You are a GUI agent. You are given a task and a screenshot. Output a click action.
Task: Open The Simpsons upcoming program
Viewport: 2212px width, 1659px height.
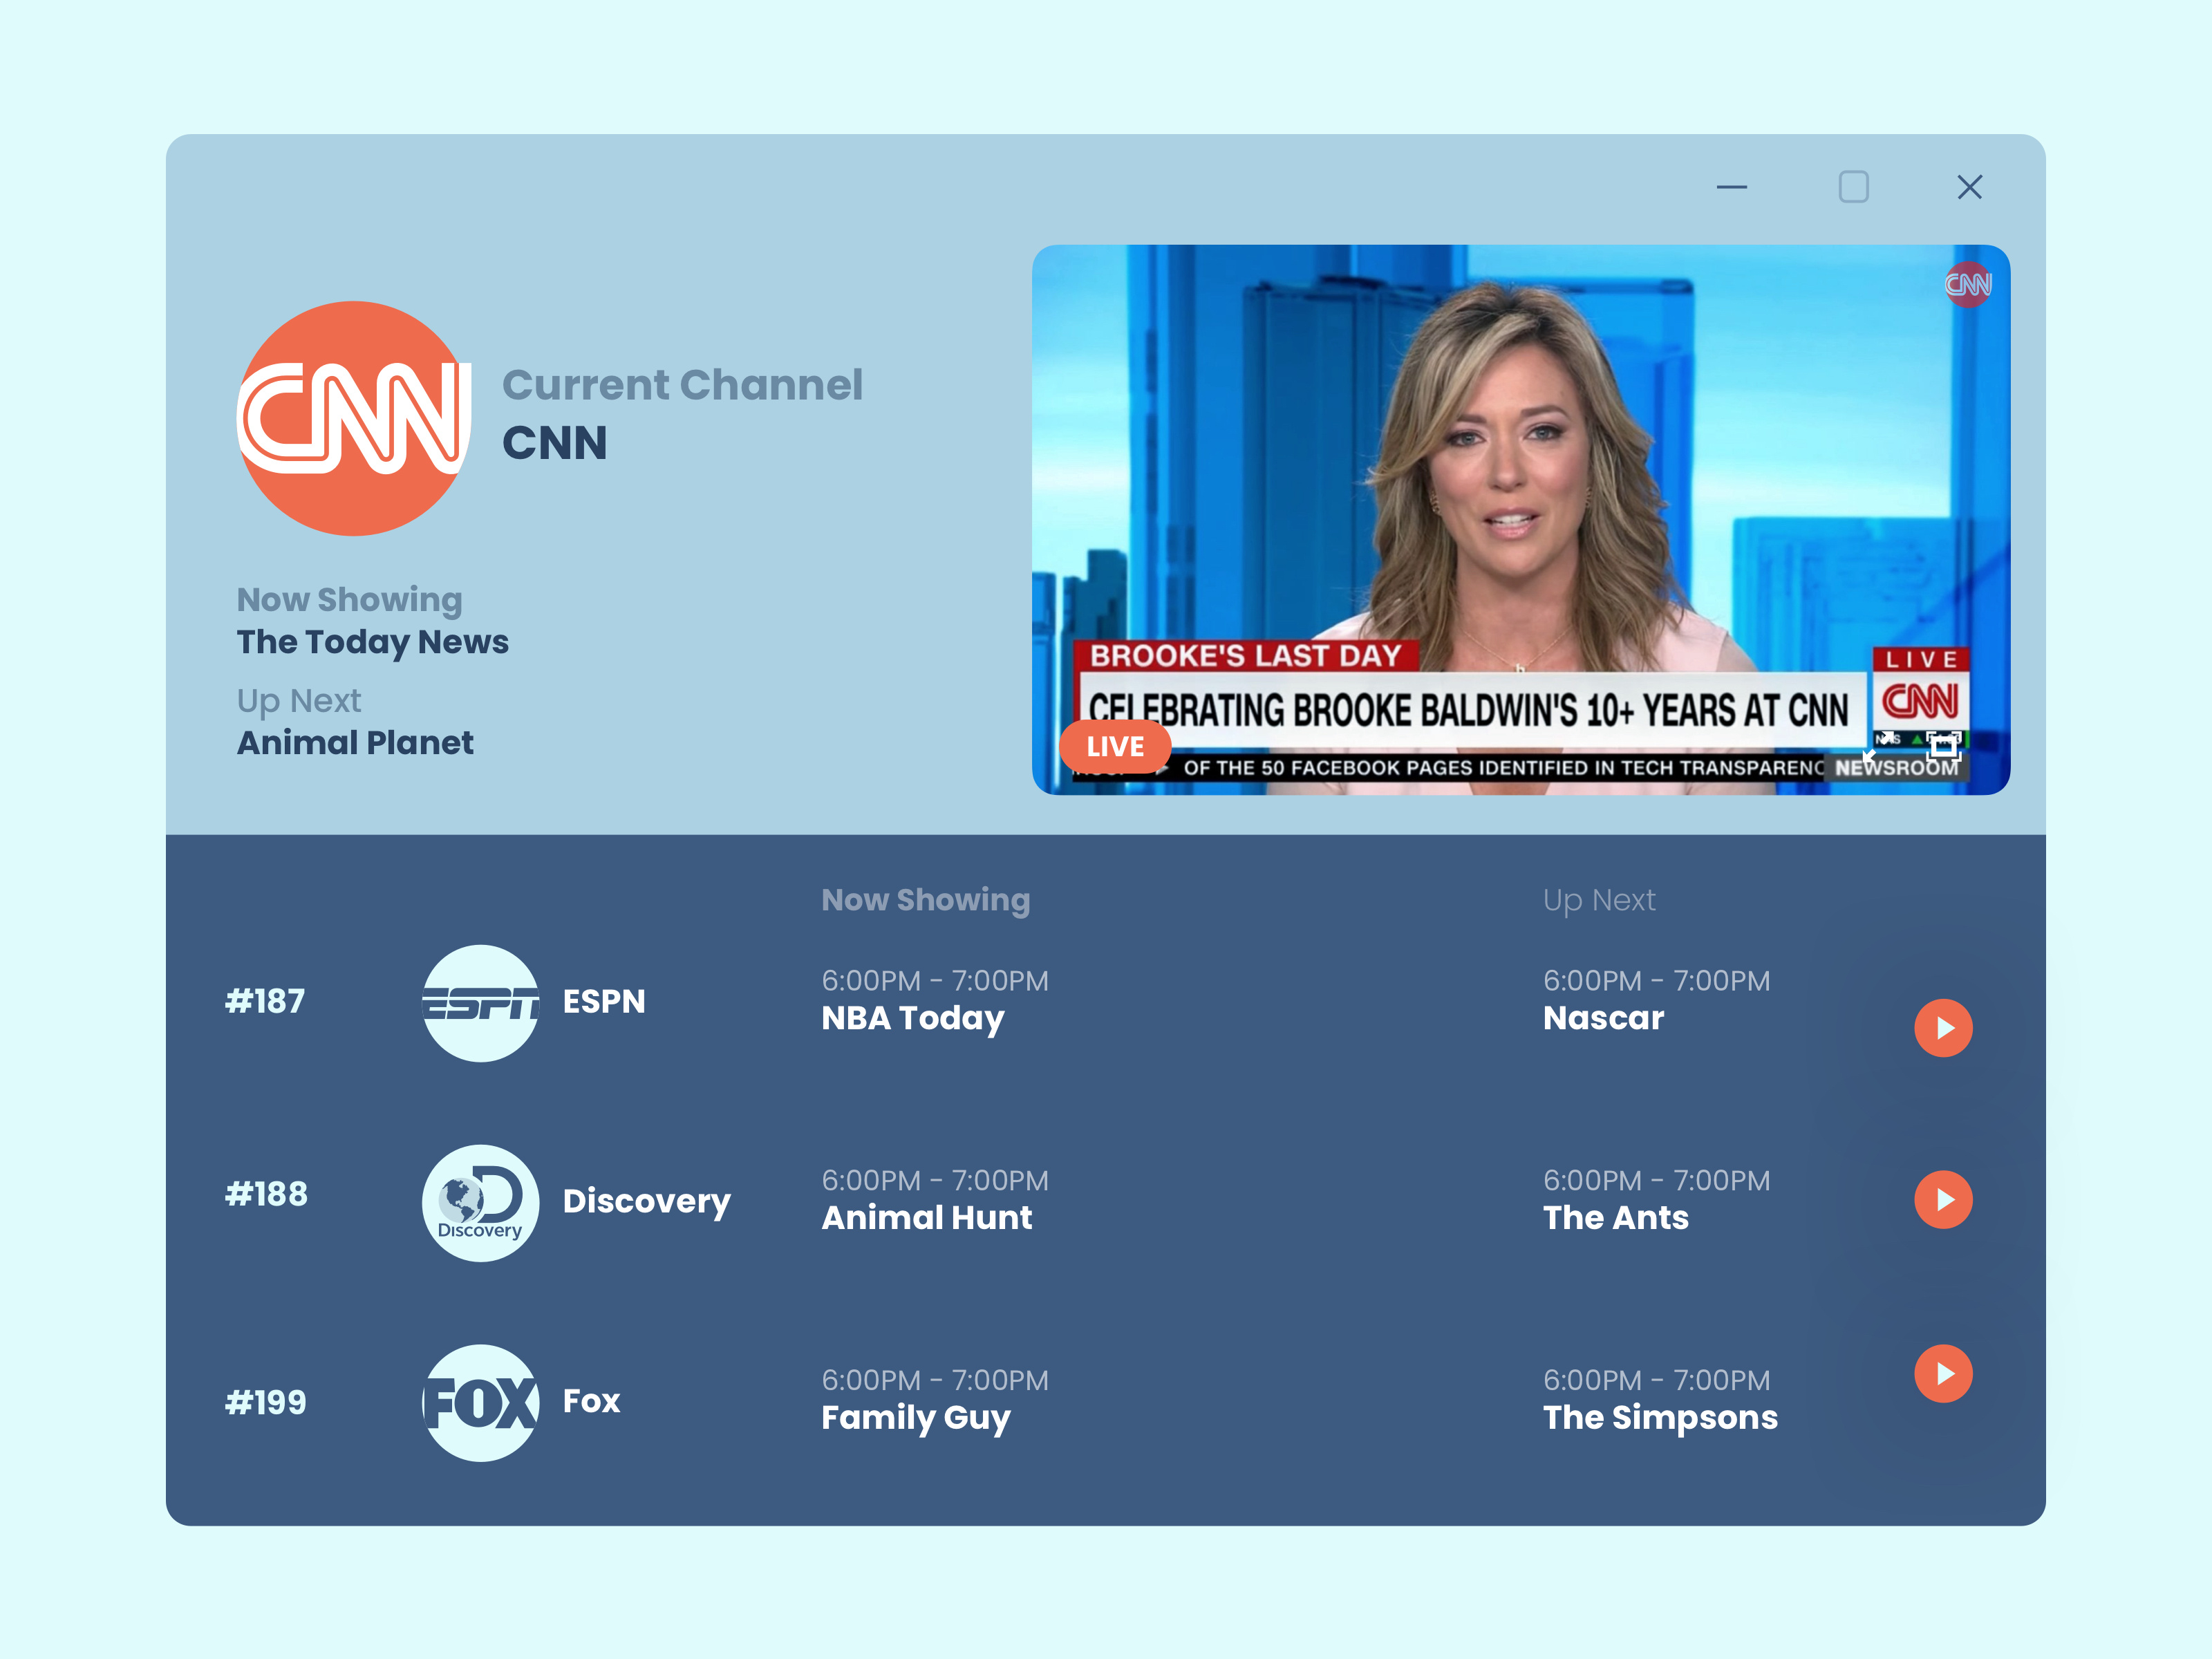(1660, 1417)
